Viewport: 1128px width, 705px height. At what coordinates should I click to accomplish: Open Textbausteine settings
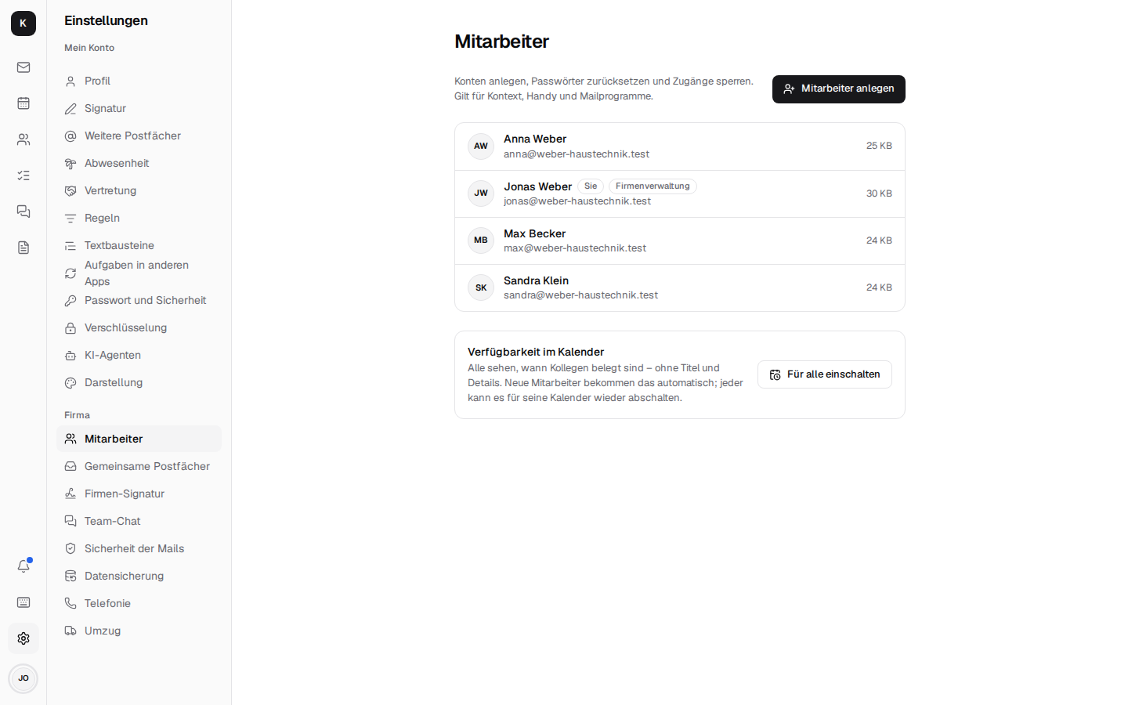pos(139,245)
